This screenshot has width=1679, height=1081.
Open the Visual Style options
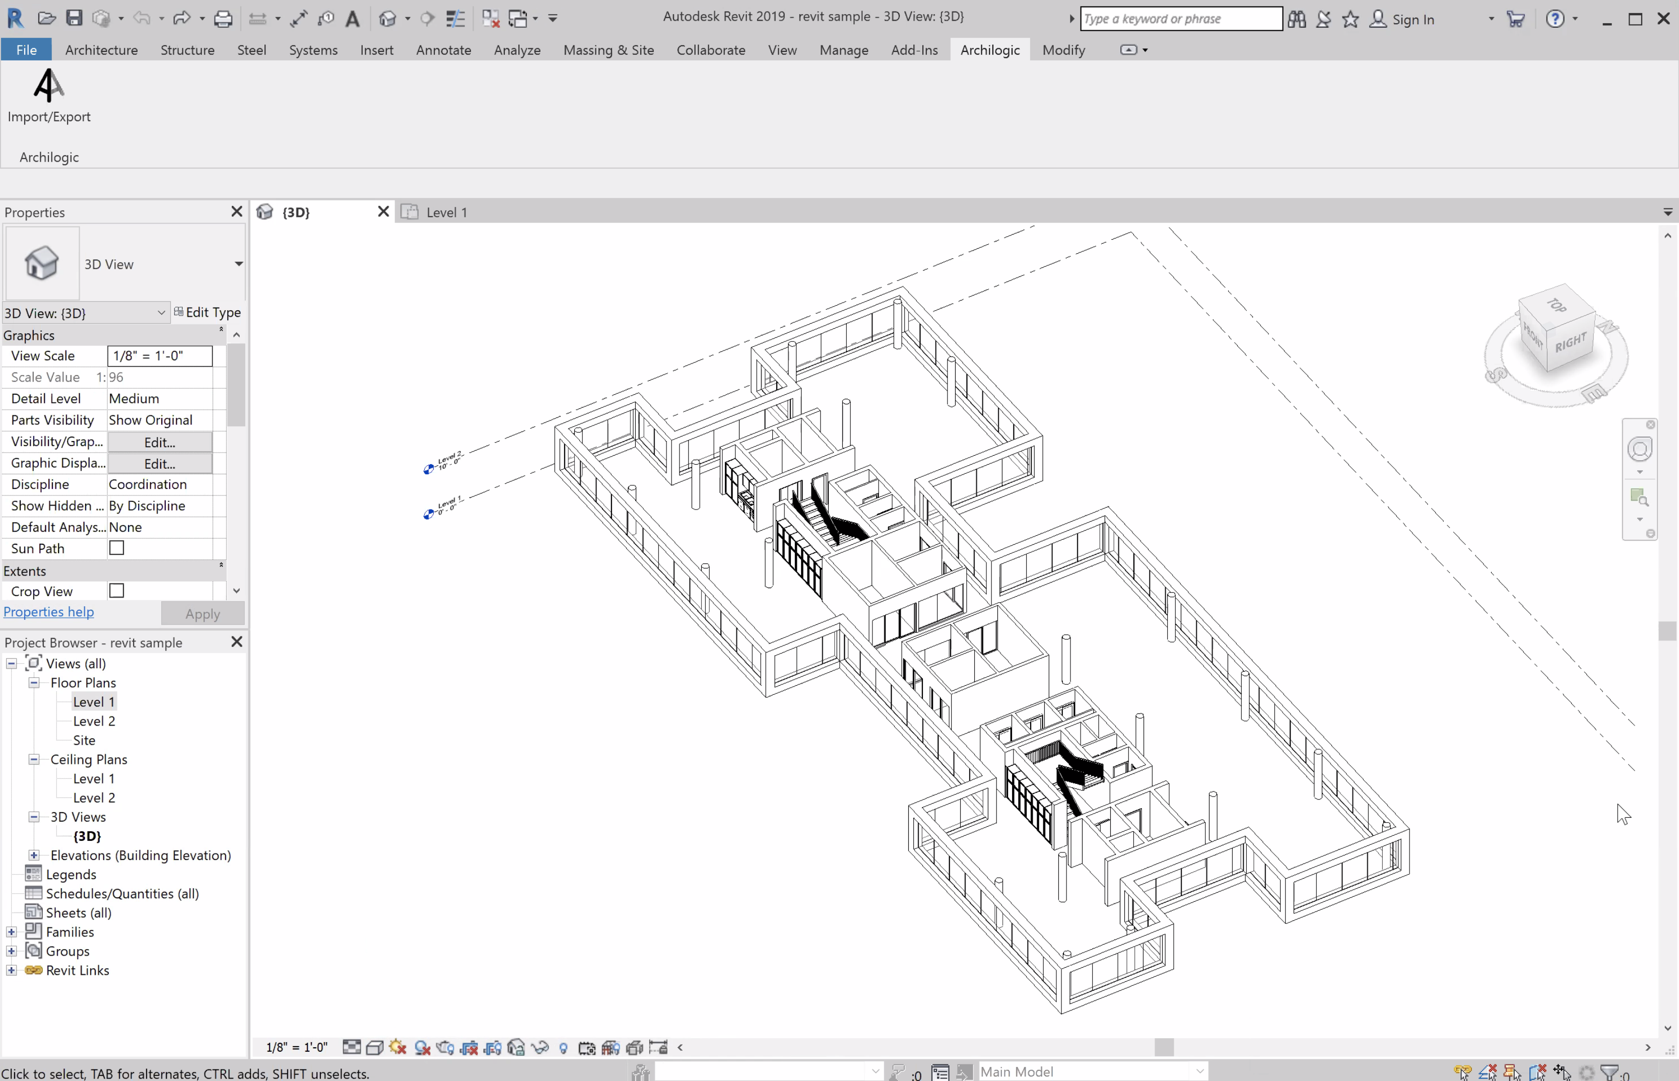(374, 1047)
